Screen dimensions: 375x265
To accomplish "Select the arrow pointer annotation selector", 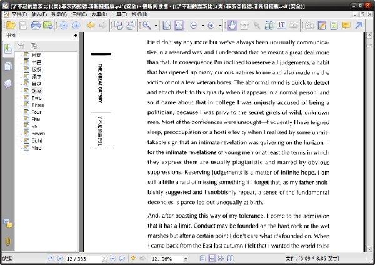I will tap(257, 26).
